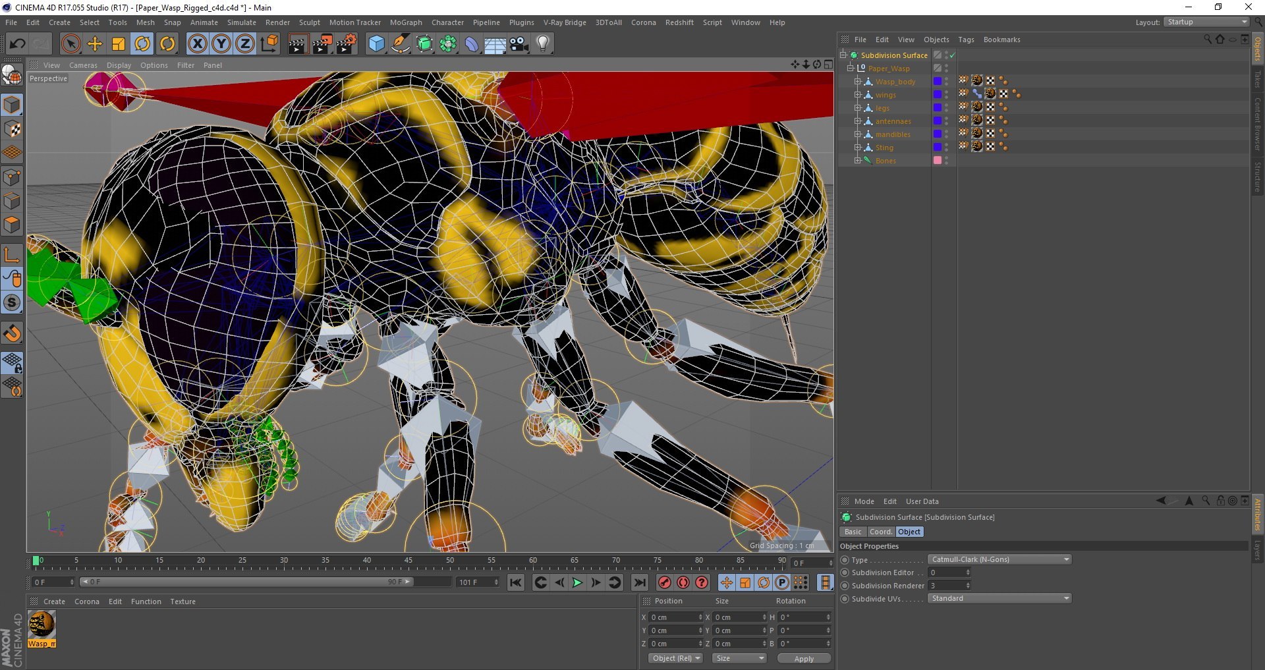Expand the Wasp_body object

click(x=858, y=82)
